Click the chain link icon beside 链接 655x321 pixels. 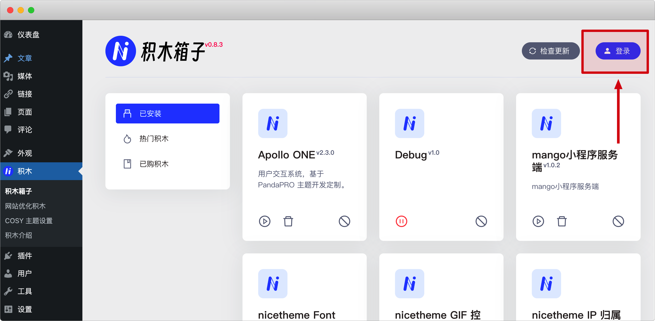(8, 94)
